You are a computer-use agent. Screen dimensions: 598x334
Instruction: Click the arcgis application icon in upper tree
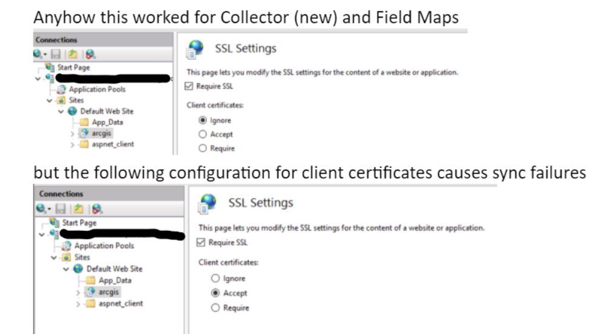(84, 133)
